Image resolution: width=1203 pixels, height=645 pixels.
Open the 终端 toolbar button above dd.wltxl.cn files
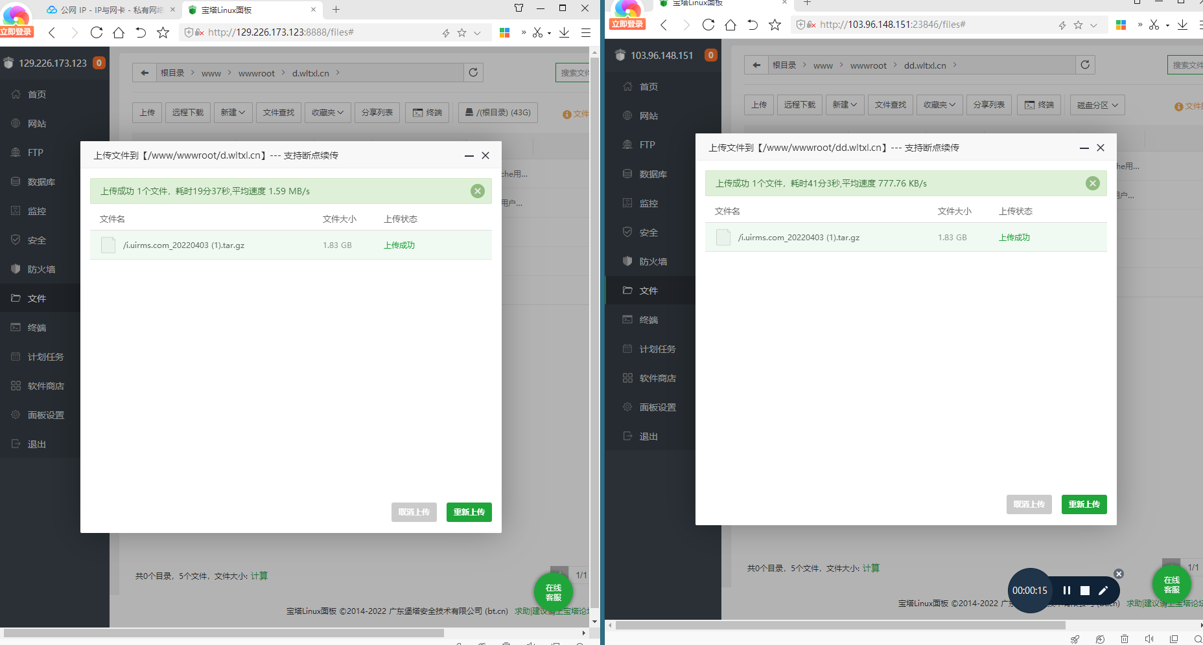pos(1039,105)
